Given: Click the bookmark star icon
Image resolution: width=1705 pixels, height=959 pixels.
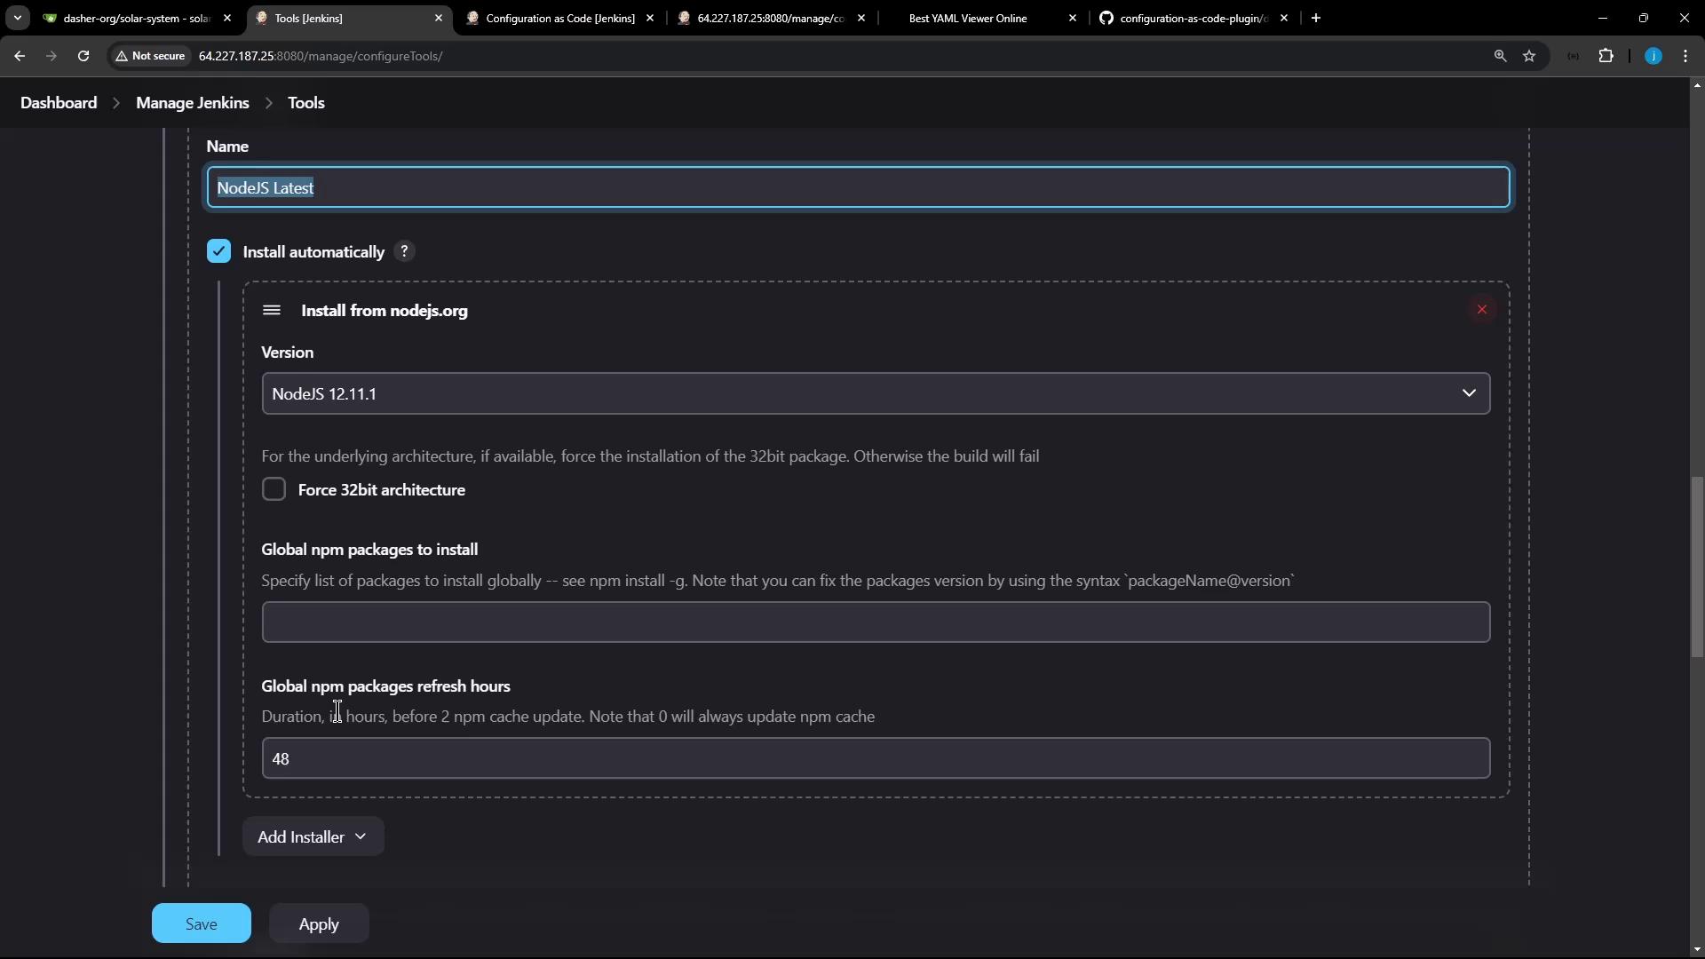Looking at the screenshot, I should click(1529, 56).
